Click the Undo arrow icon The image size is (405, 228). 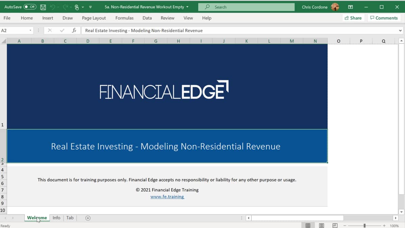pyautogui.click(x=52, y=7)
